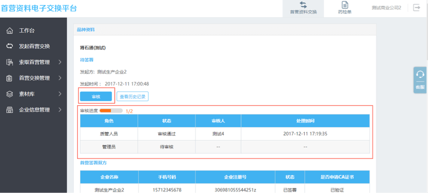
Task: Click the 角色 column header
Action: pos(109,120)
